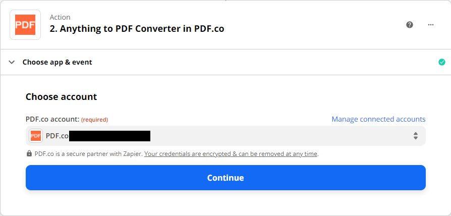The height and width of the screenshot is (216, 451).
Task: Click the lock icon beside security note
Action: click(29, 154)
